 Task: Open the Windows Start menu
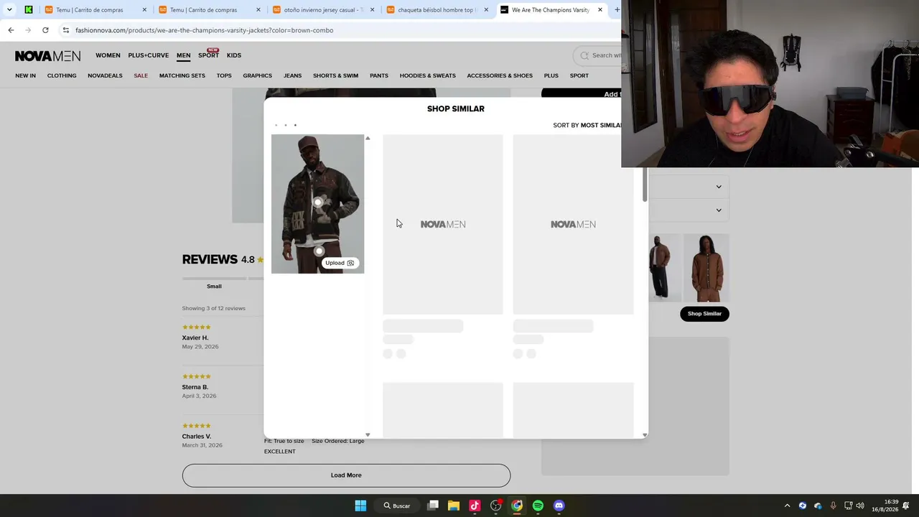pos(360,506)
